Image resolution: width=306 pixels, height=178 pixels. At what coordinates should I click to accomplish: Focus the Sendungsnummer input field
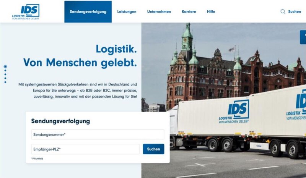[98, 134]
